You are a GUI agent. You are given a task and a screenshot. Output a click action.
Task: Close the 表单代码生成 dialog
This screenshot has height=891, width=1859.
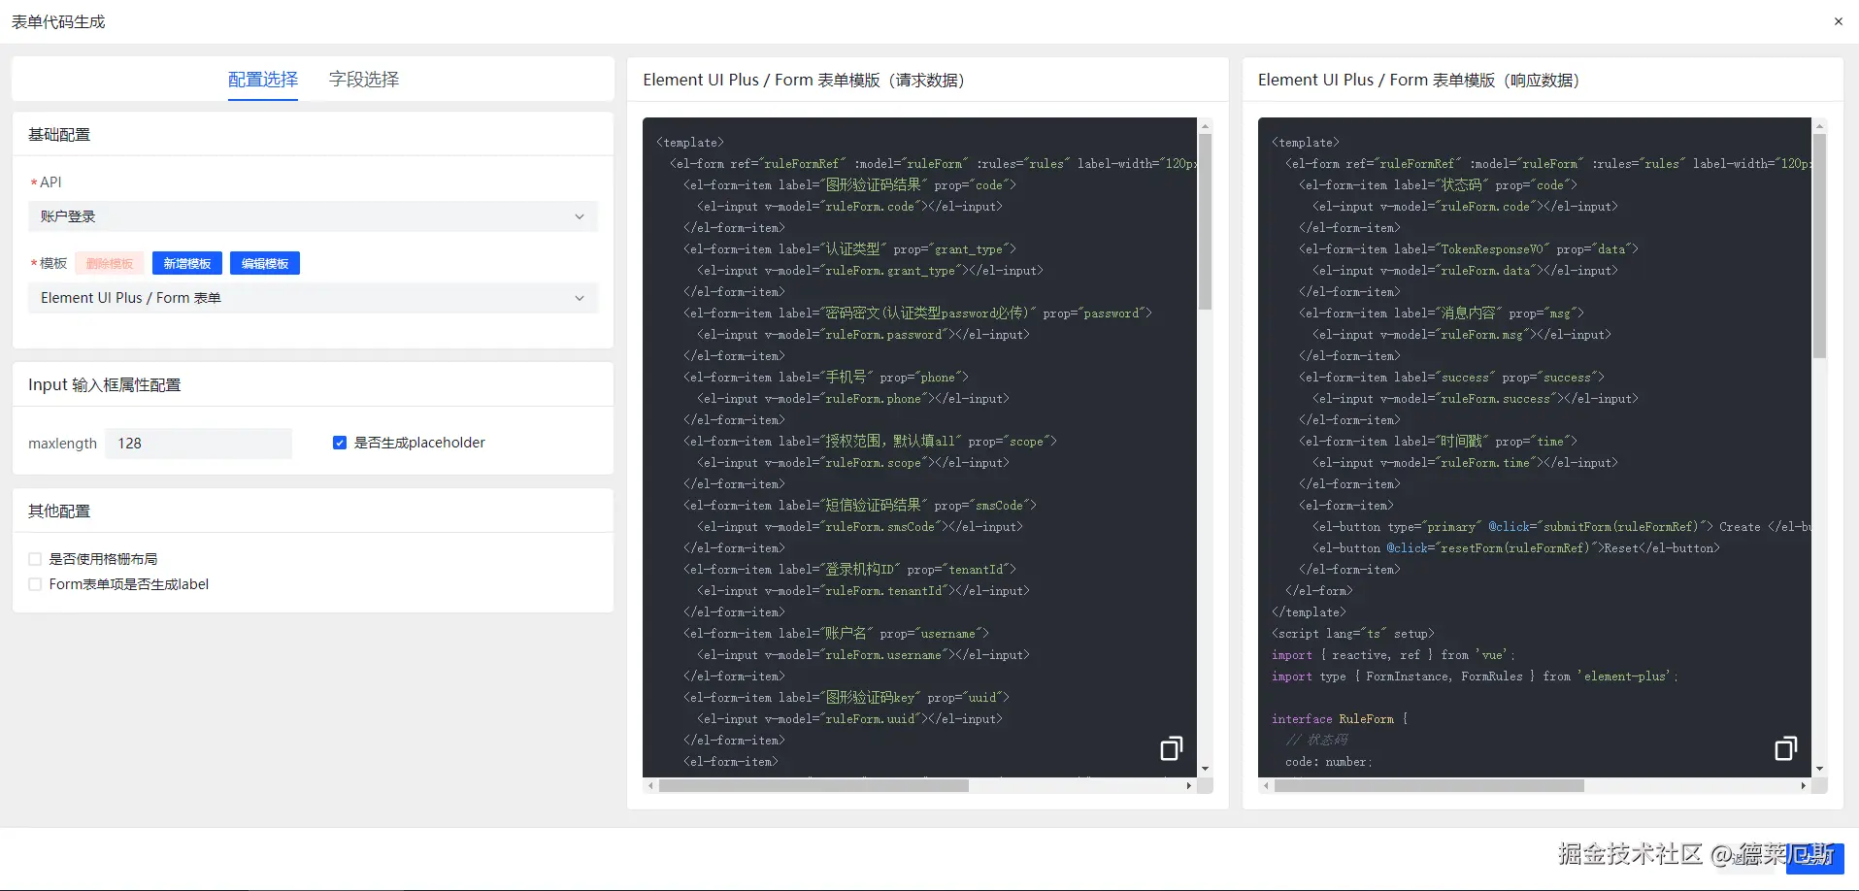(x=1838, y=21)
